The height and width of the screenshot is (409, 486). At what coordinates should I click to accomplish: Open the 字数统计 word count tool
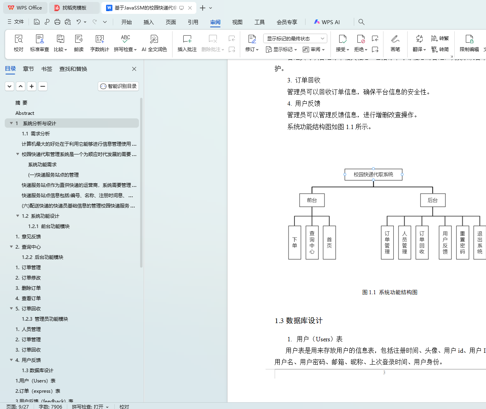pos(100,43)
